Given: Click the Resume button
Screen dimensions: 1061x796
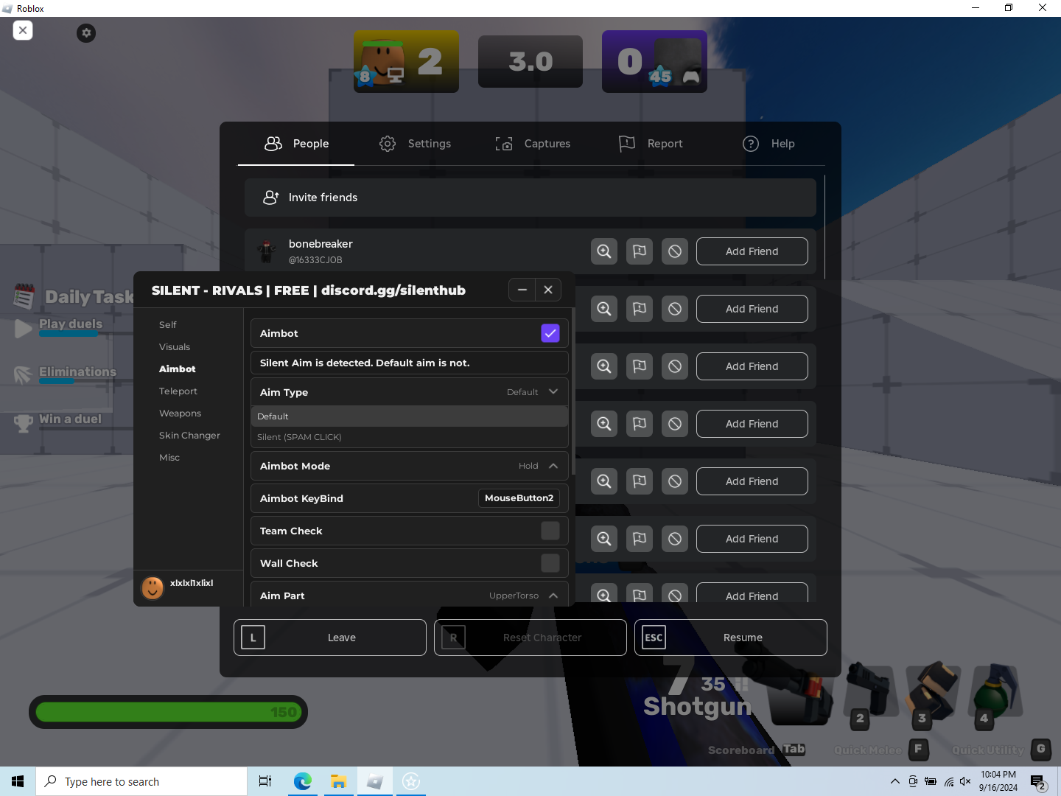Looking at the screenshot, I should (x=731, y=638).
